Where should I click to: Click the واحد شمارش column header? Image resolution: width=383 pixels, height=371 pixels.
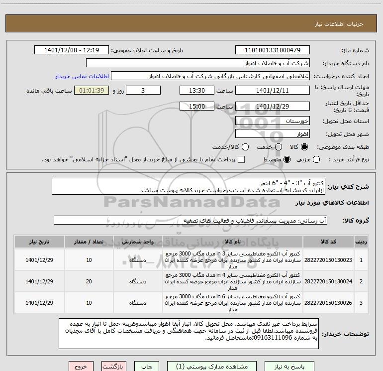click(138, 242)
